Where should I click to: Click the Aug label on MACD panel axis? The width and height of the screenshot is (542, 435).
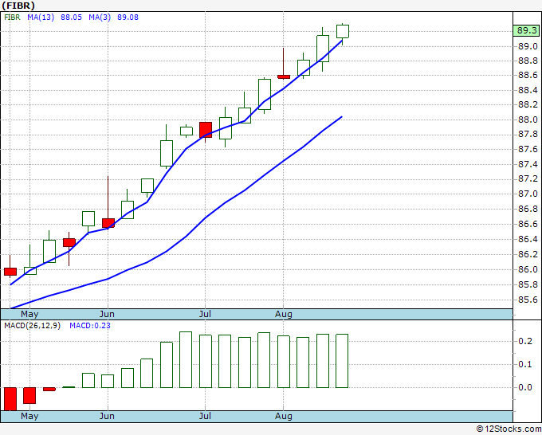click(x=284, y=416)
